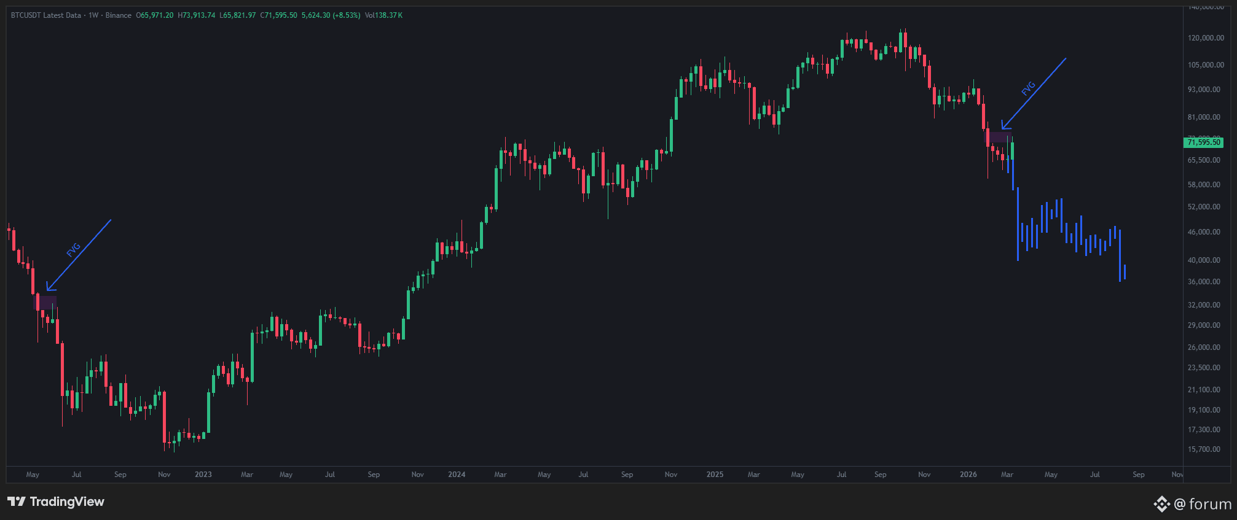This screenshot has height=520, width=1237.
Task: Click the green 71,595.50 current price tag
Action: 1204,142
